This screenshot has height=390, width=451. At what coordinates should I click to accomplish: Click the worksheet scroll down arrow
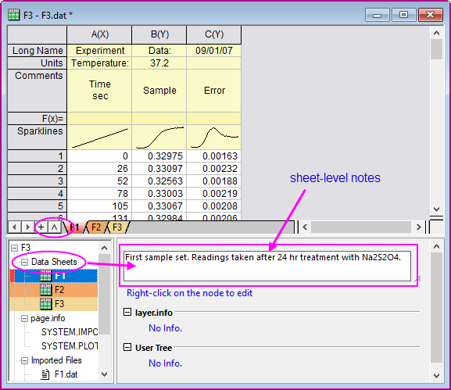click(436, 209)
